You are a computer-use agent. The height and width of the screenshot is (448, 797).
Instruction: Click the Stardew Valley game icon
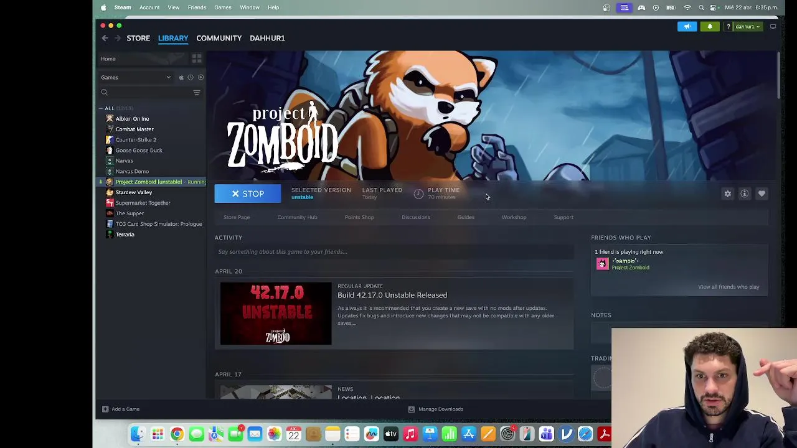coord(110,192)
